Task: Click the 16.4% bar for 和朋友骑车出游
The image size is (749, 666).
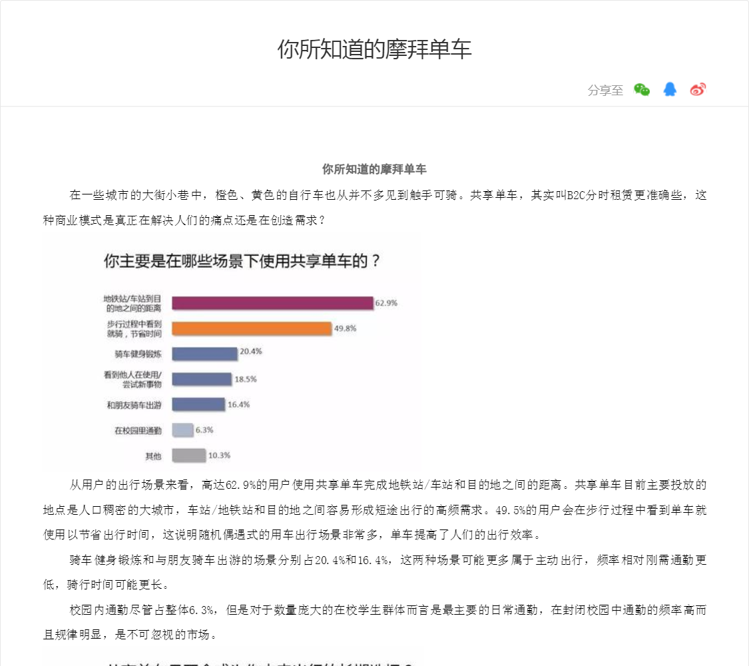Action: (x=198, y=405)
